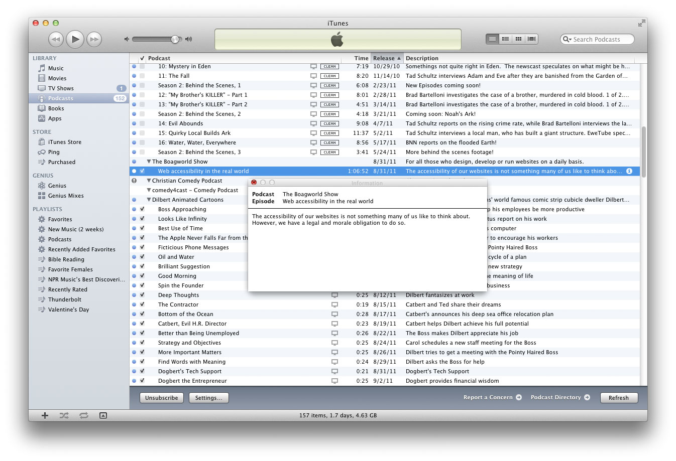Click the Unsubscribe button
Screen dimensions: 676x461
tap(161, 398)
